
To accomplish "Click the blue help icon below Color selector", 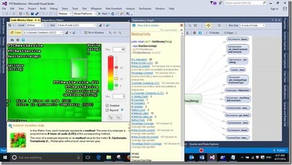I will pyautogui.click(x=23, y=40).
